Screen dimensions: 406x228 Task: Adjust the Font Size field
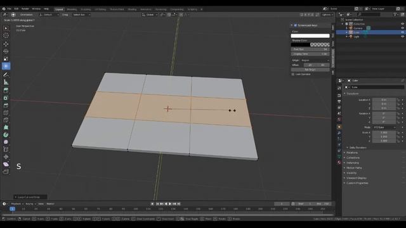tap(310, 49)
